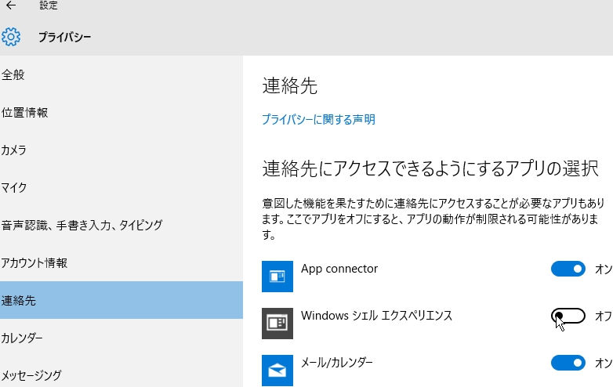Click the App connector label text
The width and height of the screenshot is (613, 387).
pyautogui.click(x=339, y=269)
